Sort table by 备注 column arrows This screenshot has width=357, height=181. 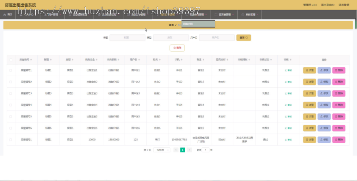[x=203, y=60]
